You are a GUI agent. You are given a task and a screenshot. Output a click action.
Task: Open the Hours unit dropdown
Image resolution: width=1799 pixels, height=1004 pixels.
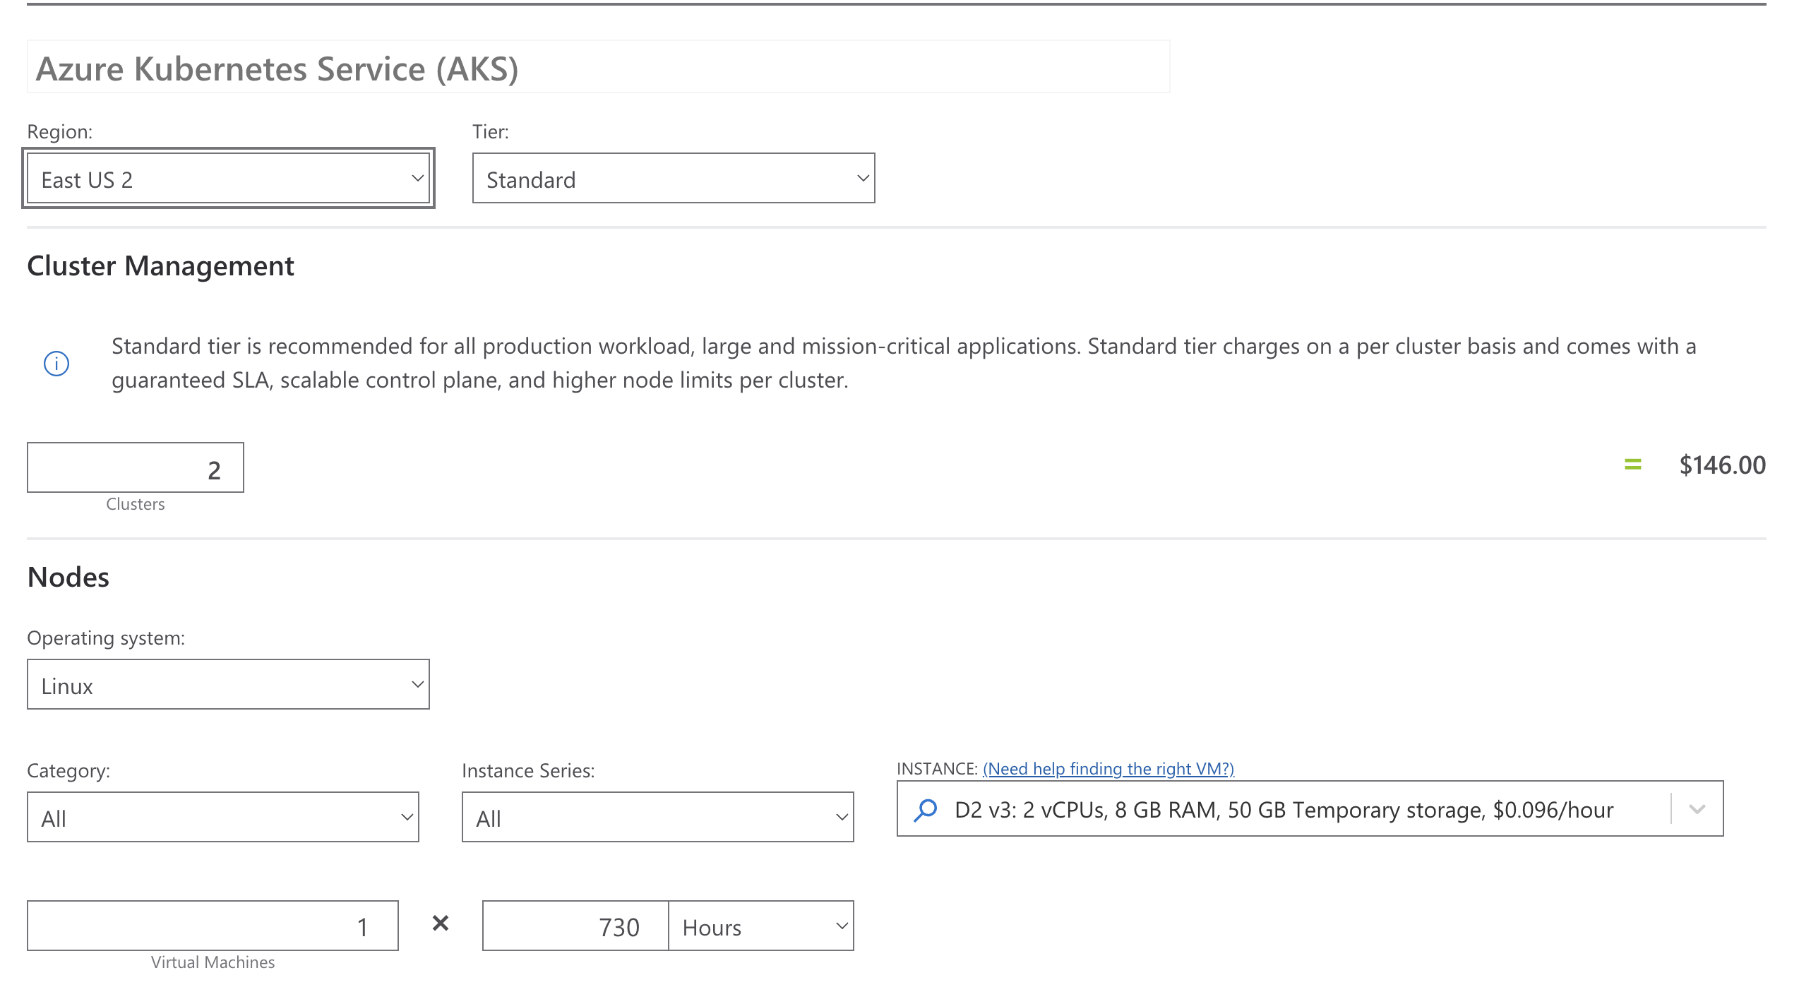coord(761,926)
